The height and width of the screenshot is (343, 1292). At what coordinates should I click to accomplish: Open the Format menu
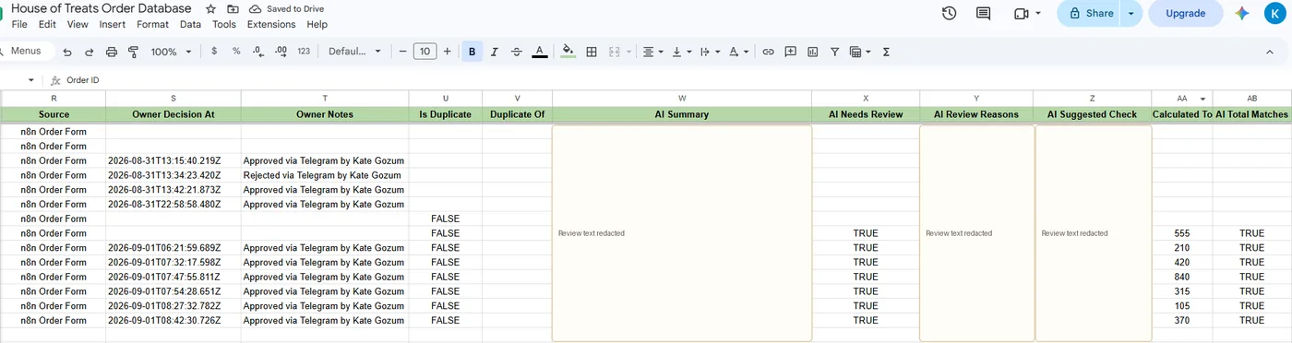153,25
